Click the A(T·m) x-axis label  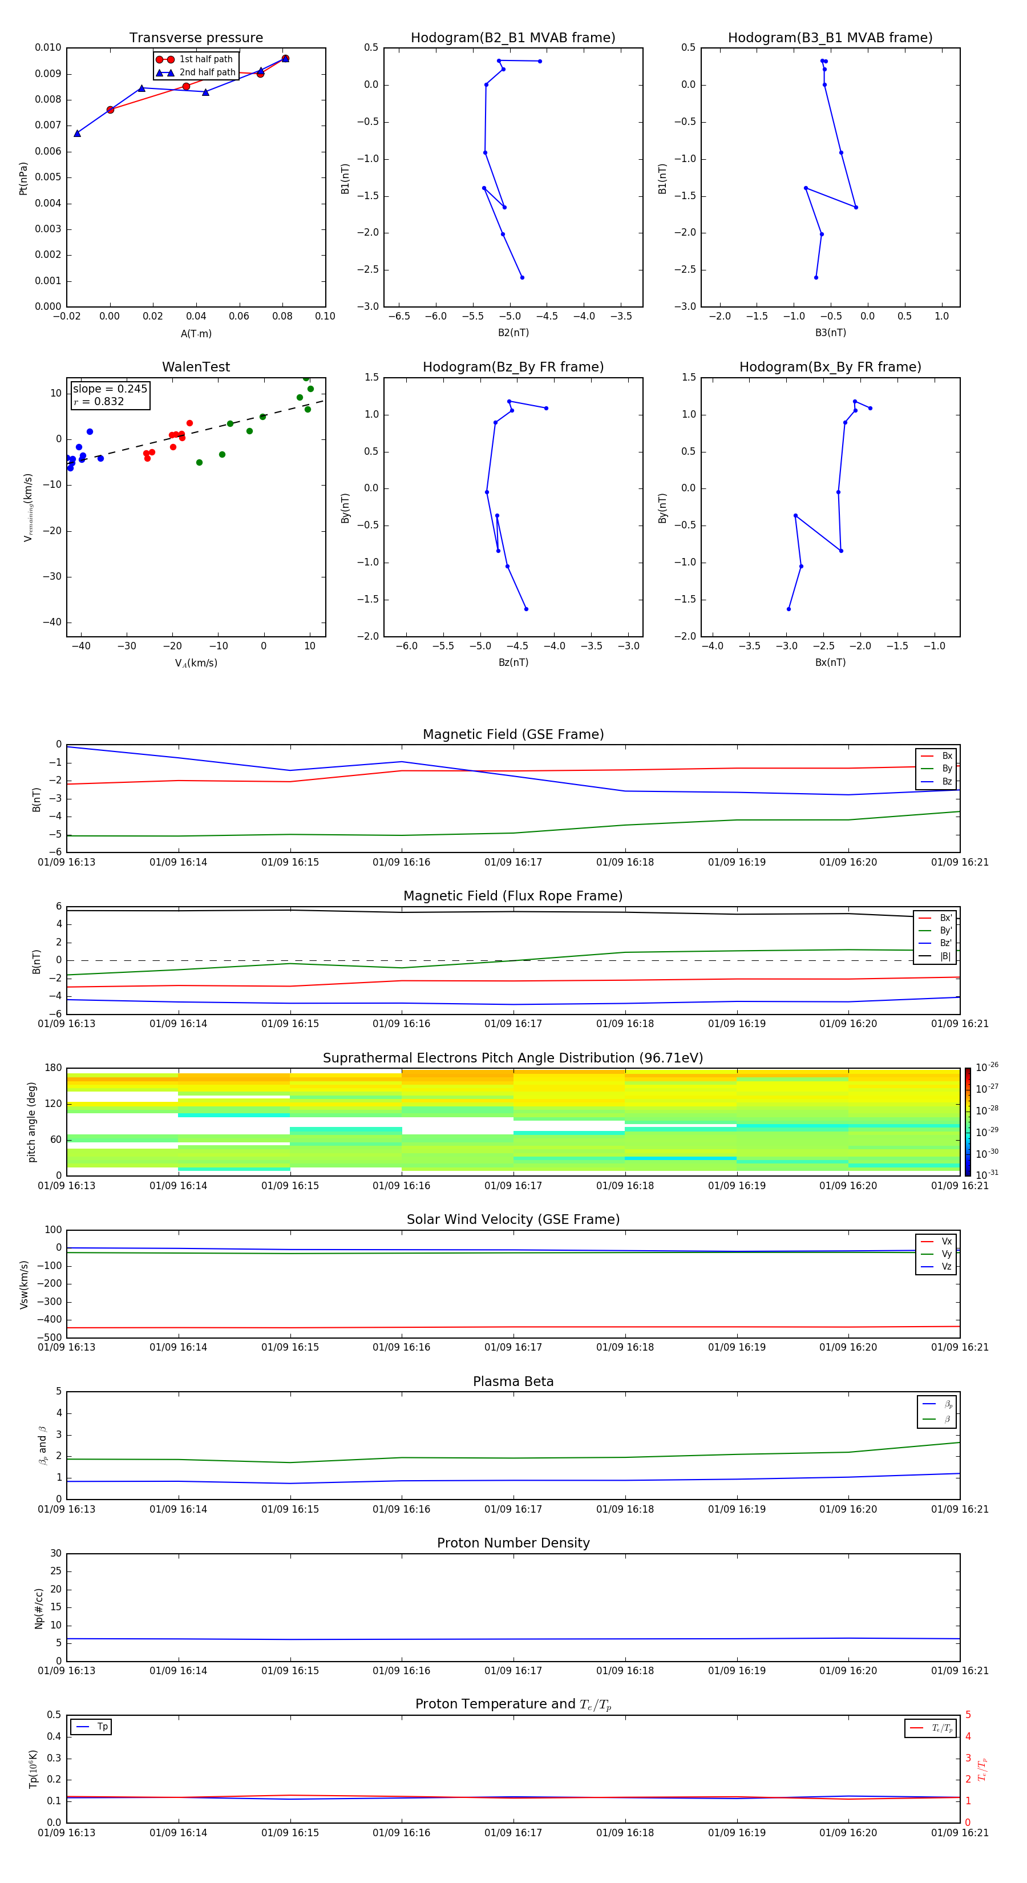tap(196, 334)
